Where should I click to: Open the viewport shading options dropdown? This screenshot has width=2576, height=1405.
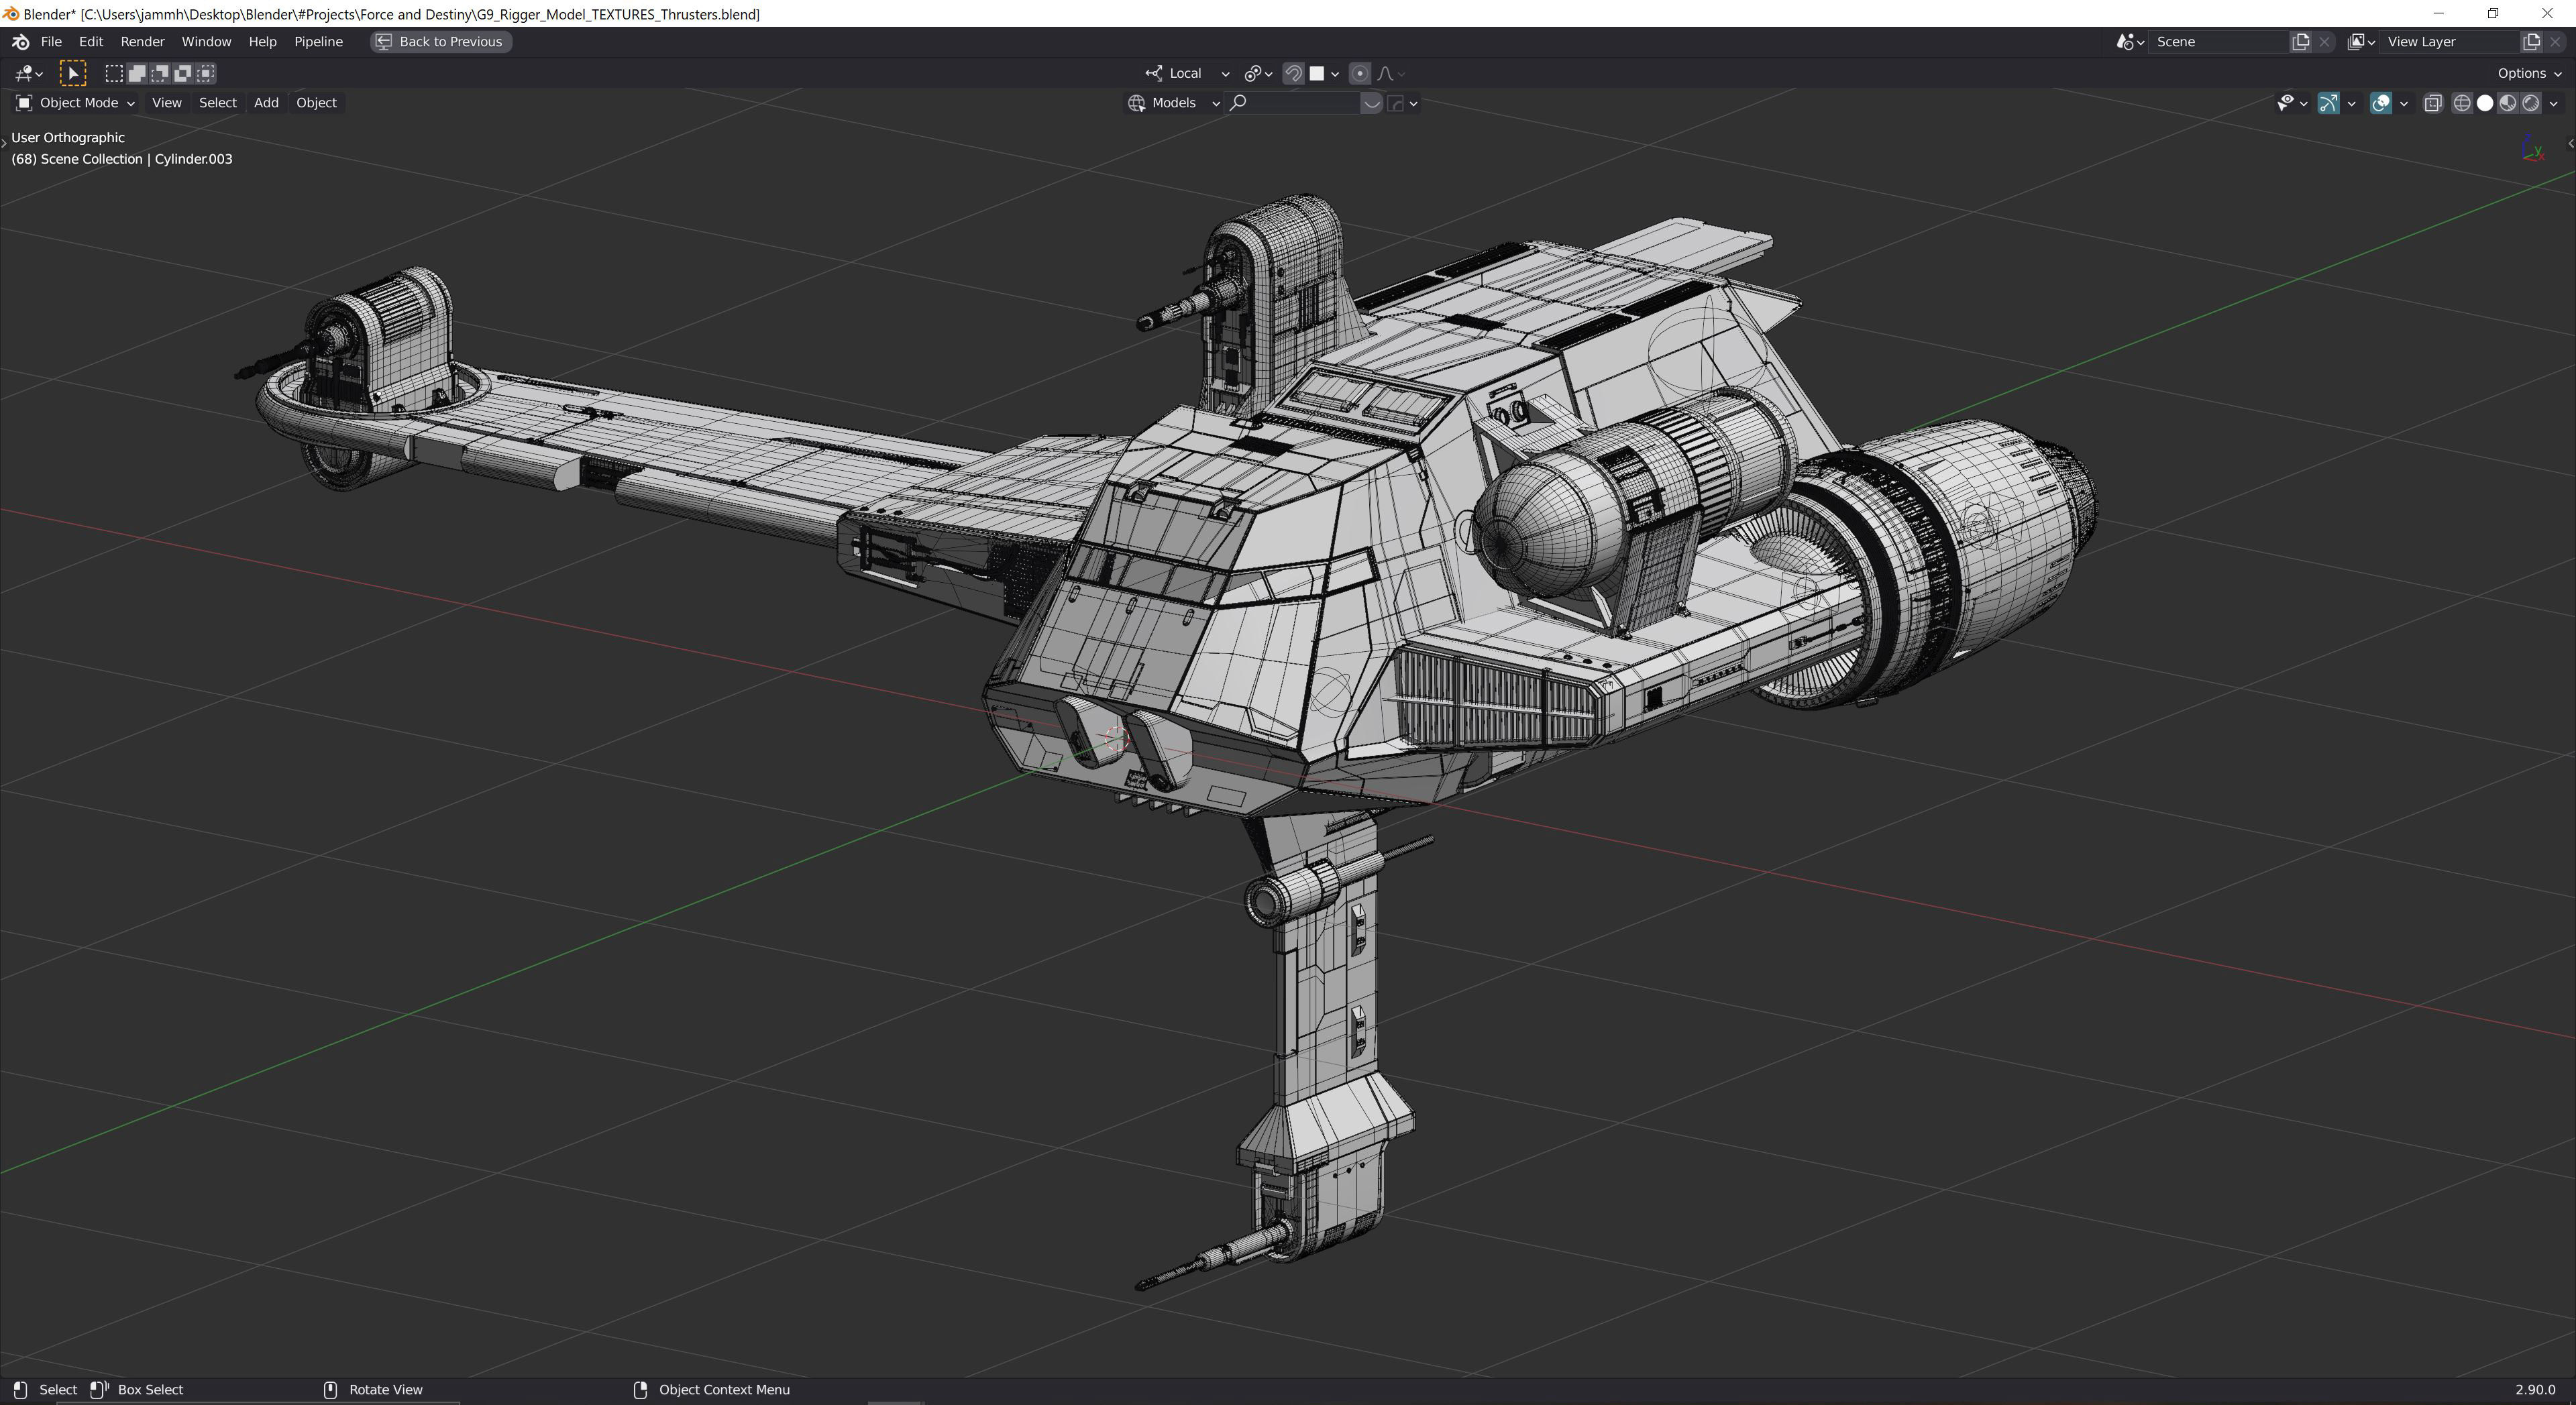tap(2553, 103)
